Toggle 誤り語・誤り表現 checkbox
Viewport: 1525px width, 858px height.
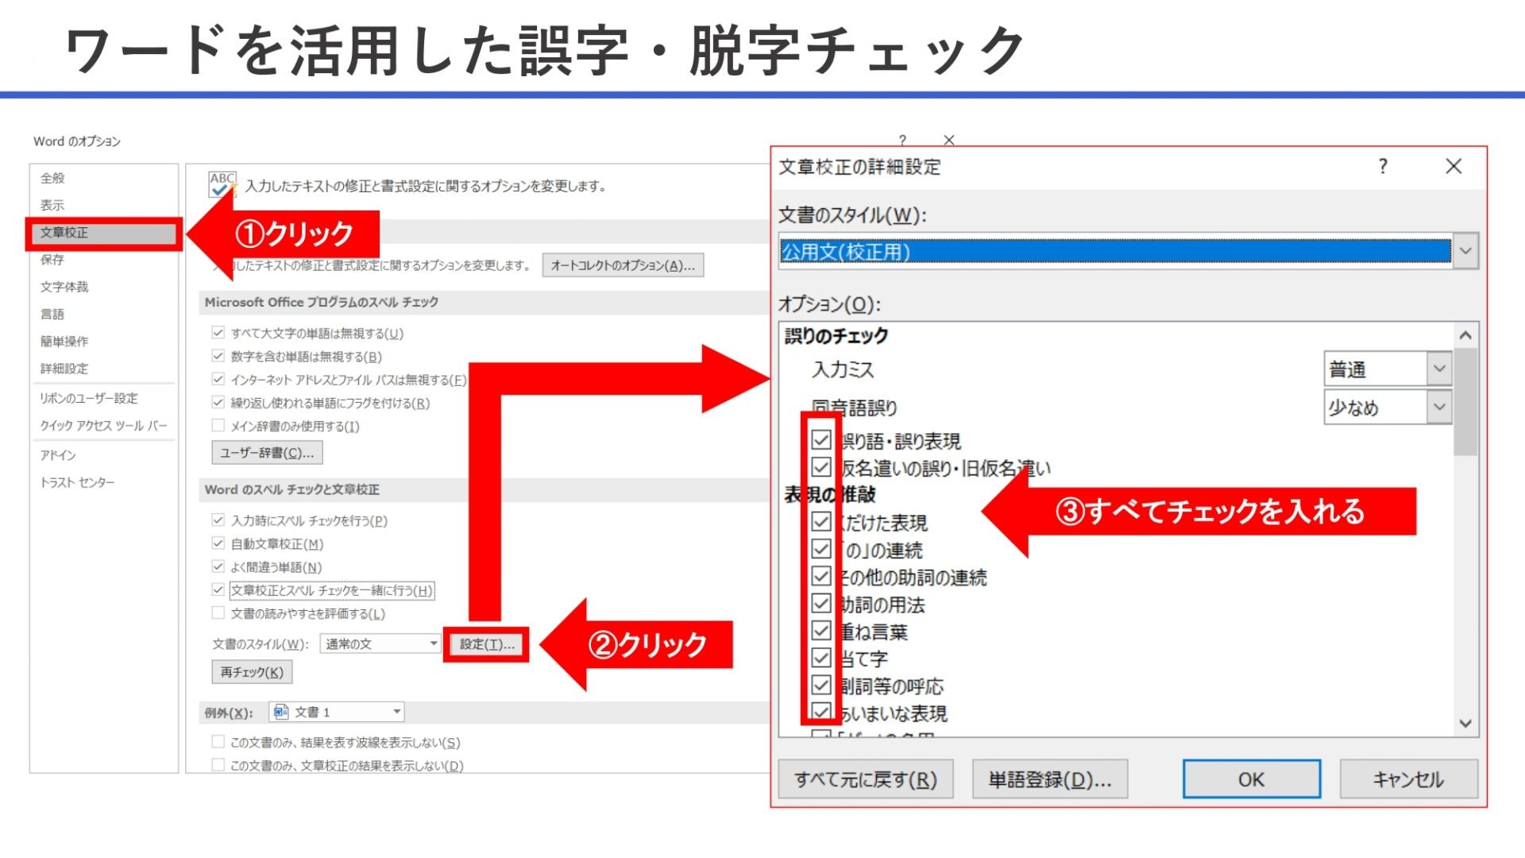821,440
